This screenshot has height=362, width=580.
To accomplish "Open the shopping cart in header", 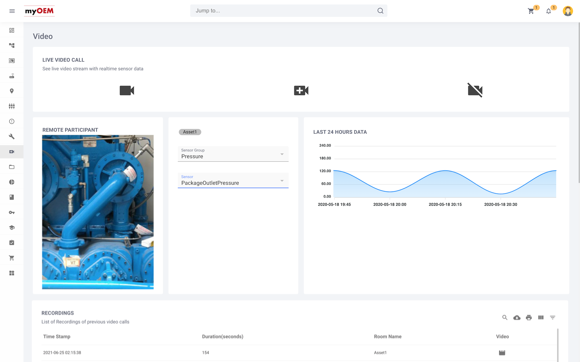I will pyautogui.click(x=531, y=11).
